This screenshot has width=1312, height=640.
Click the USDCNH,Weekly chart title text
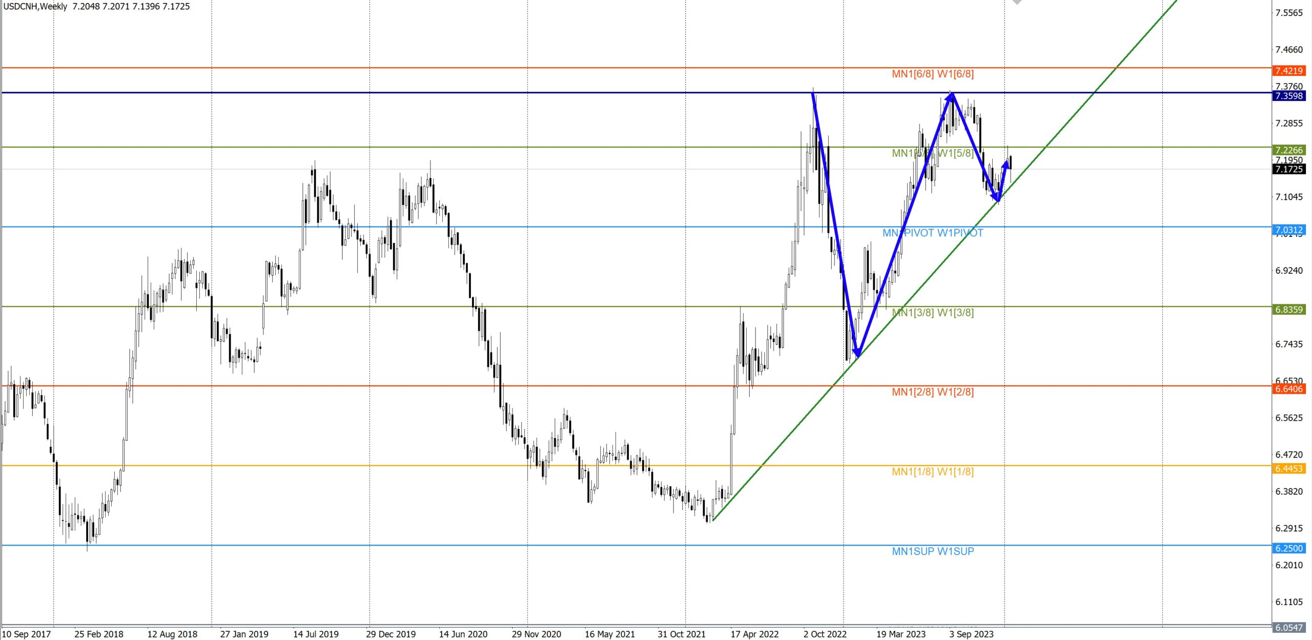(x=35, y=7)
